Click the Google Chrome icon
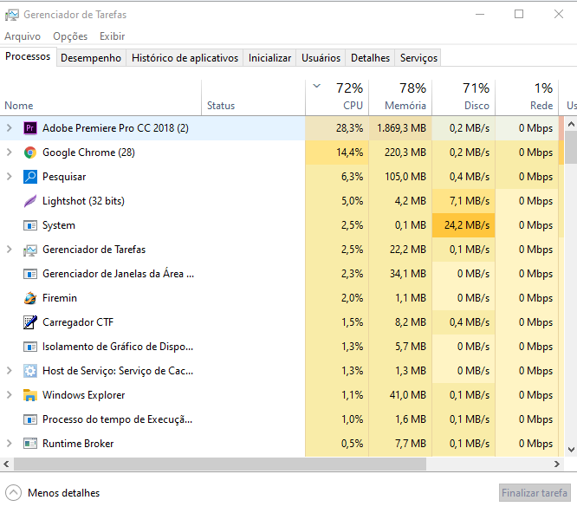This screenshot has width=577, height=513. (30, 153)
